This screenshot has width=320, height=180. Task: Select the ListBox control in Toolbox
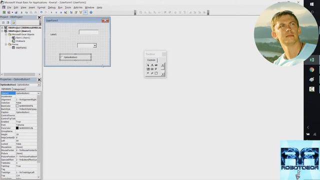tap(152, 69)
